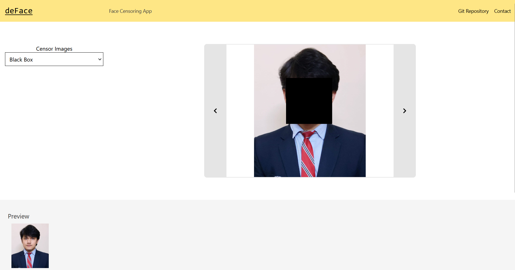The width and height of the screenshot is (515, 270).
Task: Click the uncensored preview thumbnail
Action: 30,246
